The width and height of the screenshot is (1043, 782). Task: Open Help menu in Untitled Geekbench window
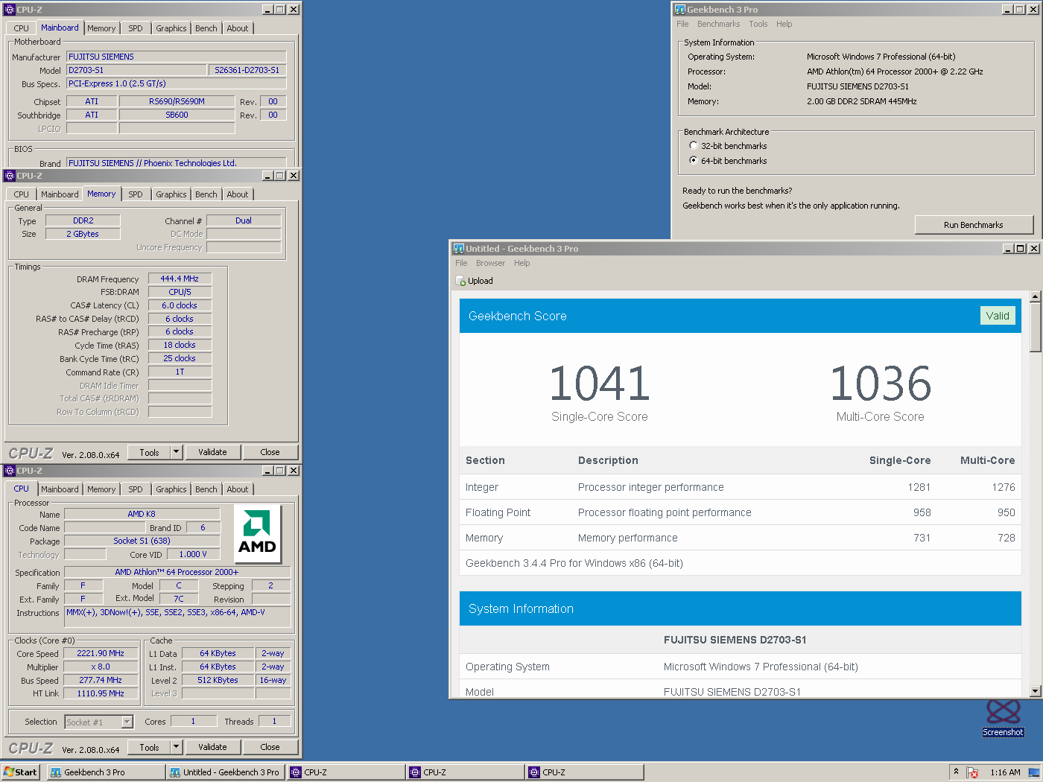(521, 263)
